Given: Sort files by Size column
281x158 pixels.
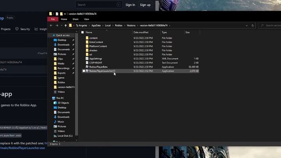Looking at the screenshot, I should point(187,32).
